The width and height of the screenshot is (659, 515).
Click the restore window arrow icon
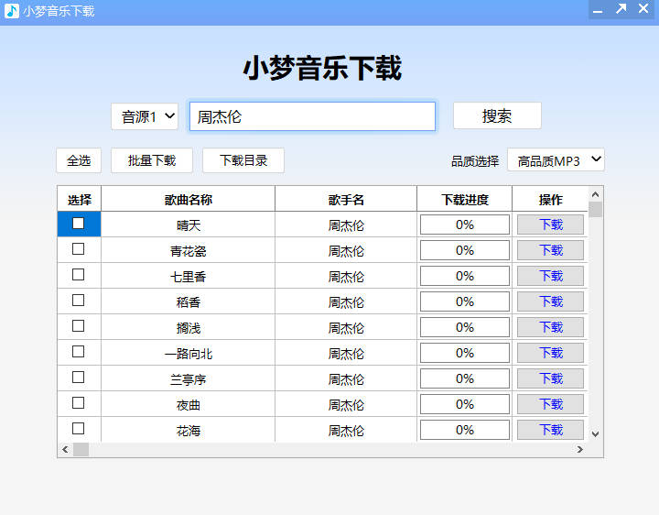click(621, 9)
